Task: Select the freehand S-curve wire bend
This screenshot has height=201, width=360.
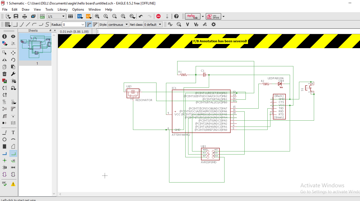Action: pyautogui.click(x=47, y=25)
